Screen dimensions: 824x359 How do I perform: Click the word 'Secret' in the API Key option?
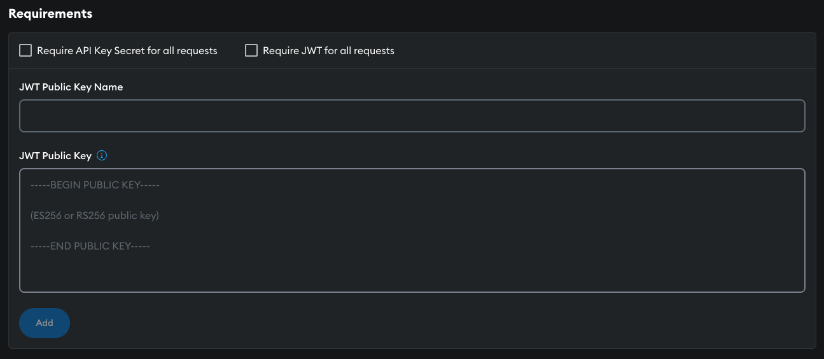[129, 51]
